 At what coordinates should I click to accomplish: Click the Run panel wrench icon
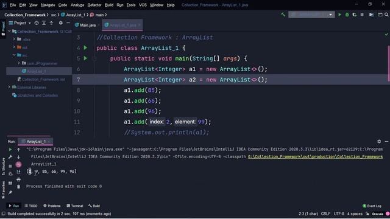[10, 157]
